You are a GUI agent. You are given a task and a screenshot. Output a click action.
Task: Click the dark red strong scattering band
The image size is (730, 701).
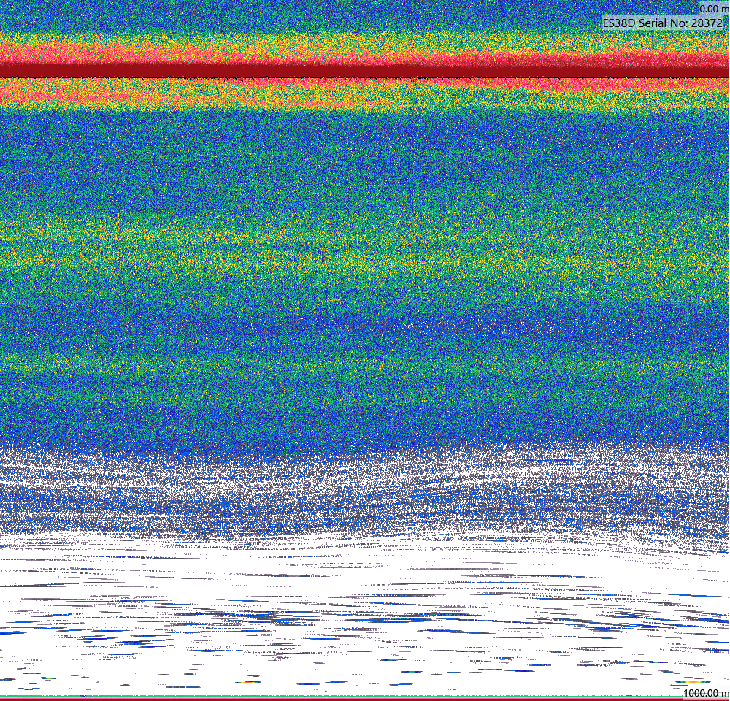365,70
